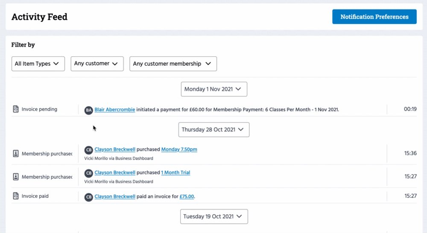Open Any customer membership dropdown
The width and height of the screenshot is (427, 233).
173,64
